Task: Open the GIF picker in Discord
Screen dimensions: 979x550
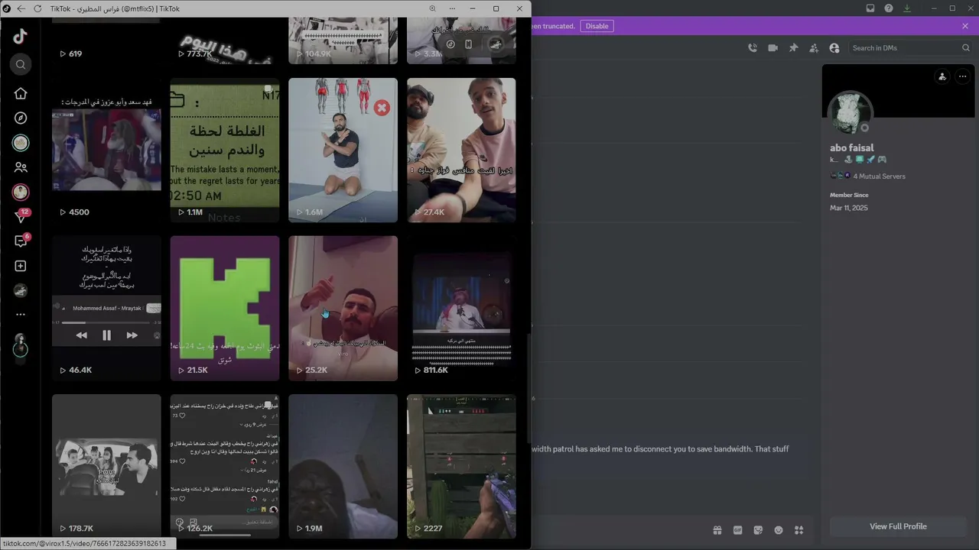Action: point(738,530)
